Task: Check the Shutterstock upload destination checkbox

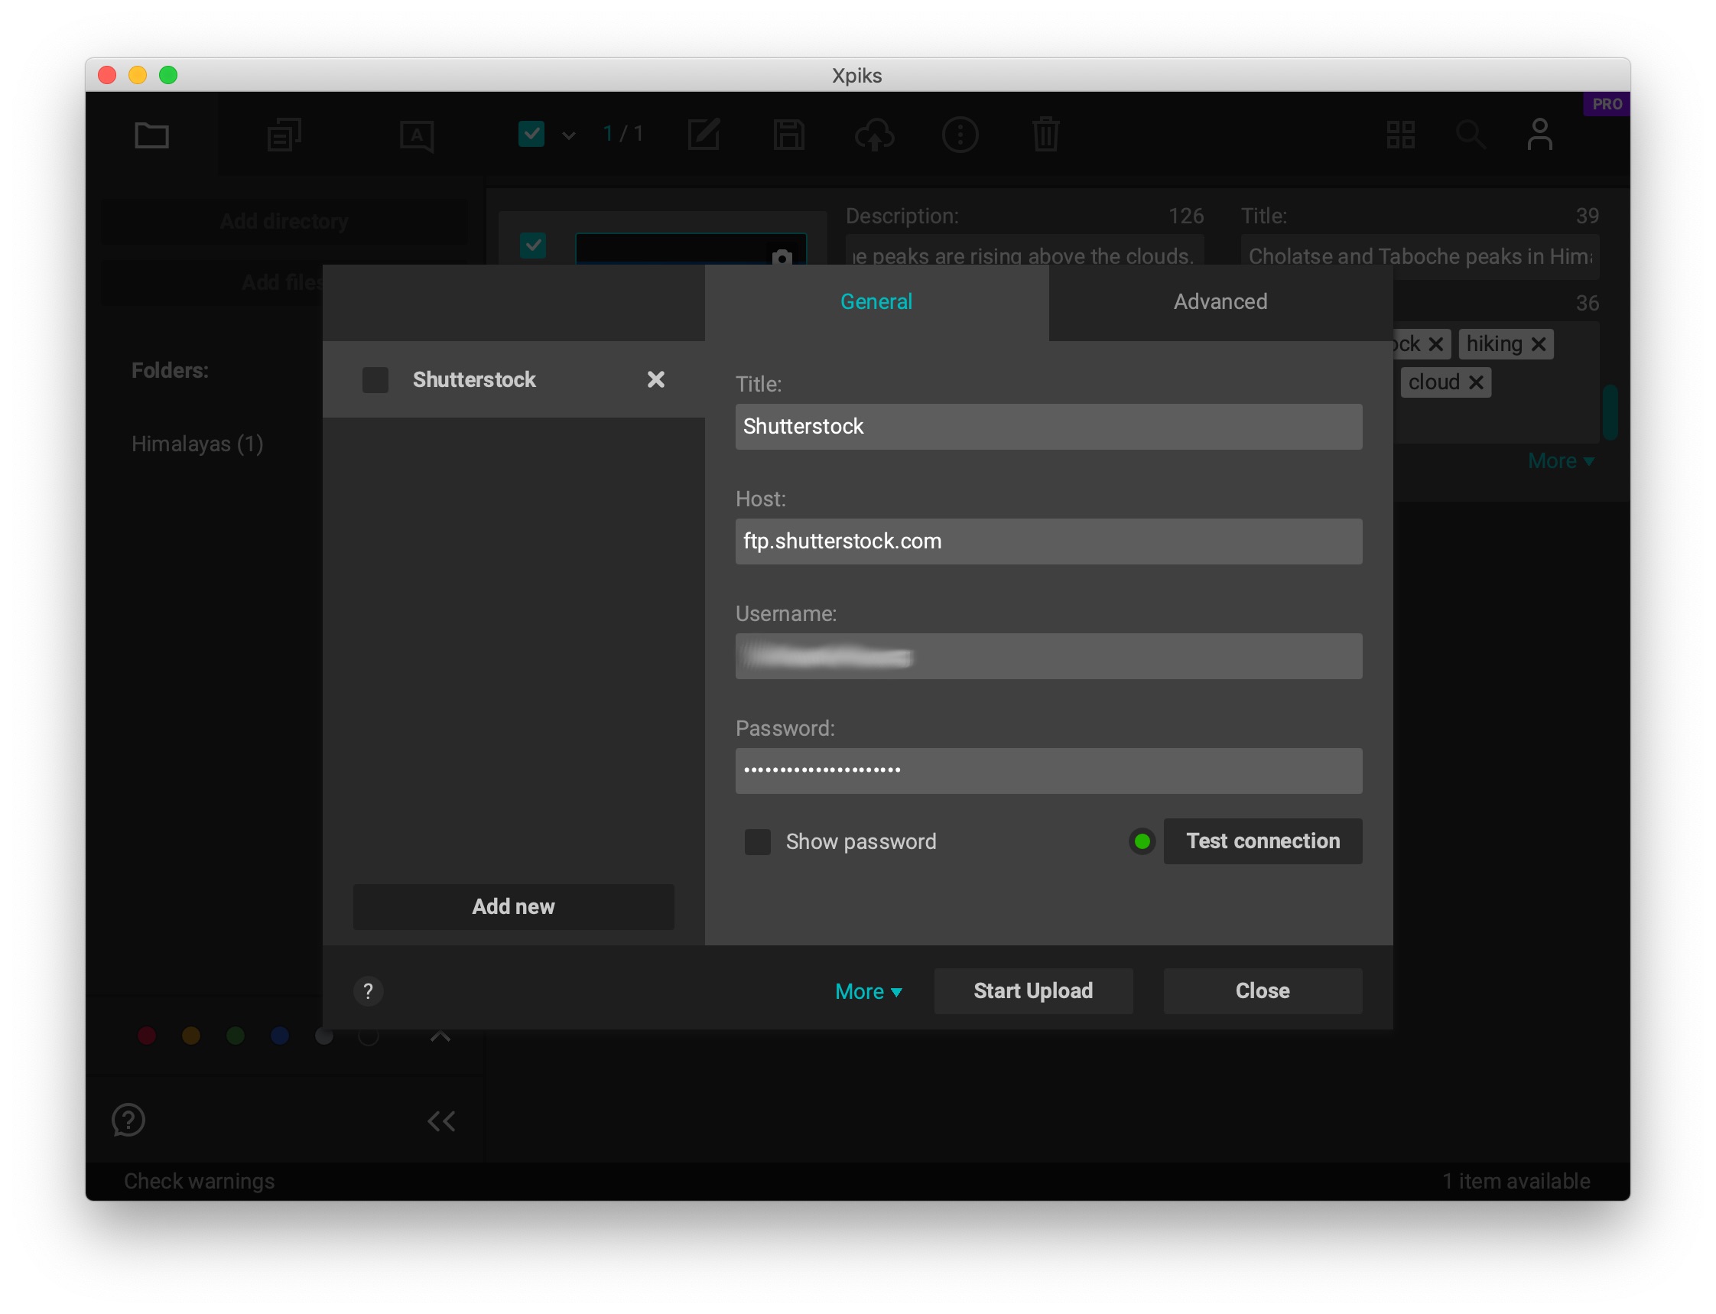Action: pos(375,380)
